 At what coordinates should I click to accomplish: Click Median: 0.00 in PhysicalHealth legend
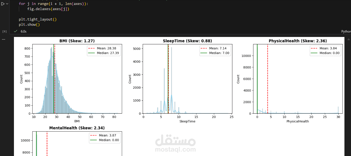pos(325,53)
